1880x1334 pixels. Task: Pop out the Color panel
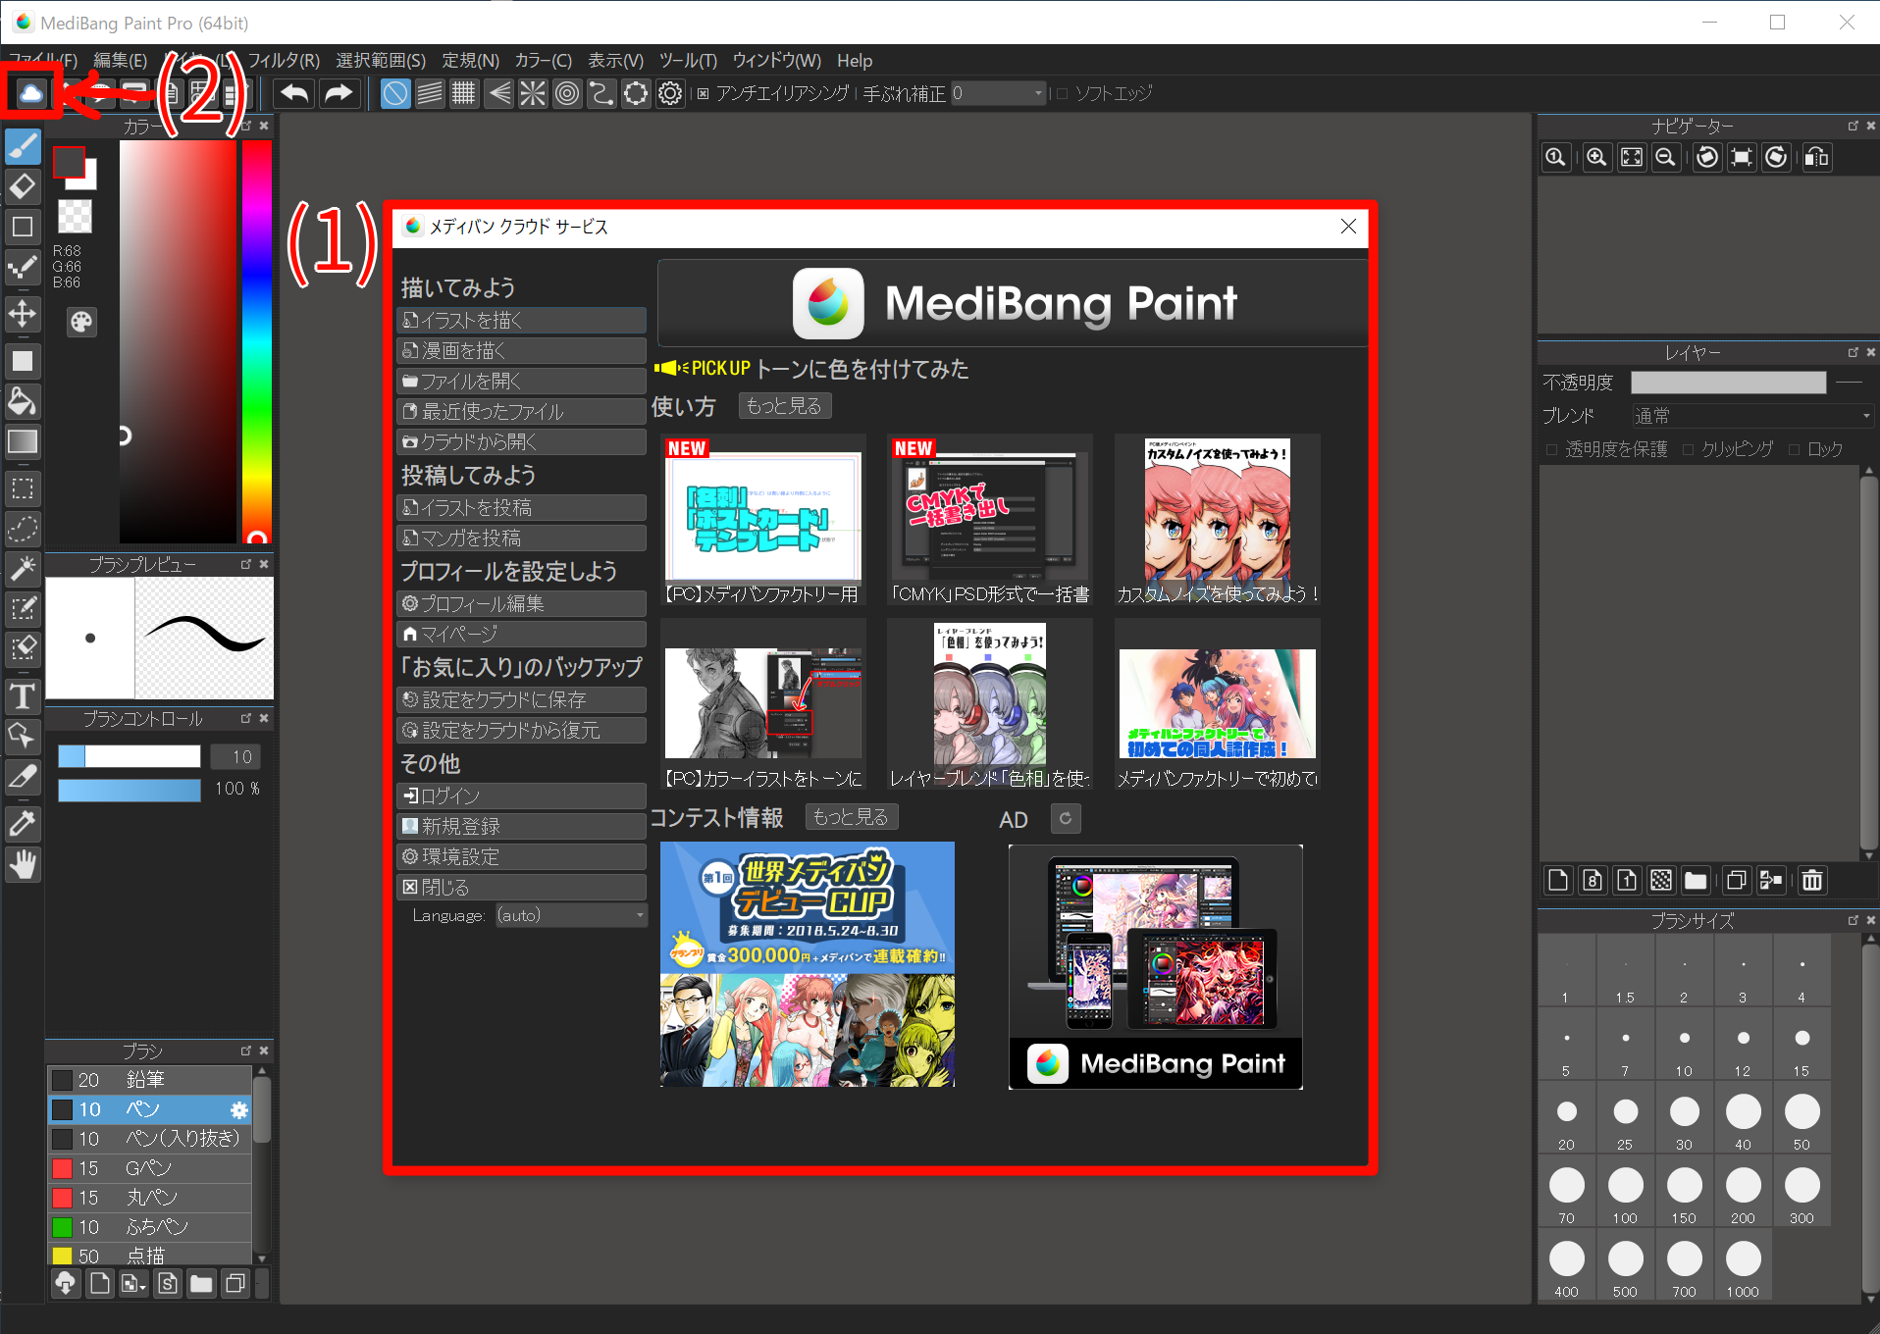pyautogui.click(x=246, y=127)
